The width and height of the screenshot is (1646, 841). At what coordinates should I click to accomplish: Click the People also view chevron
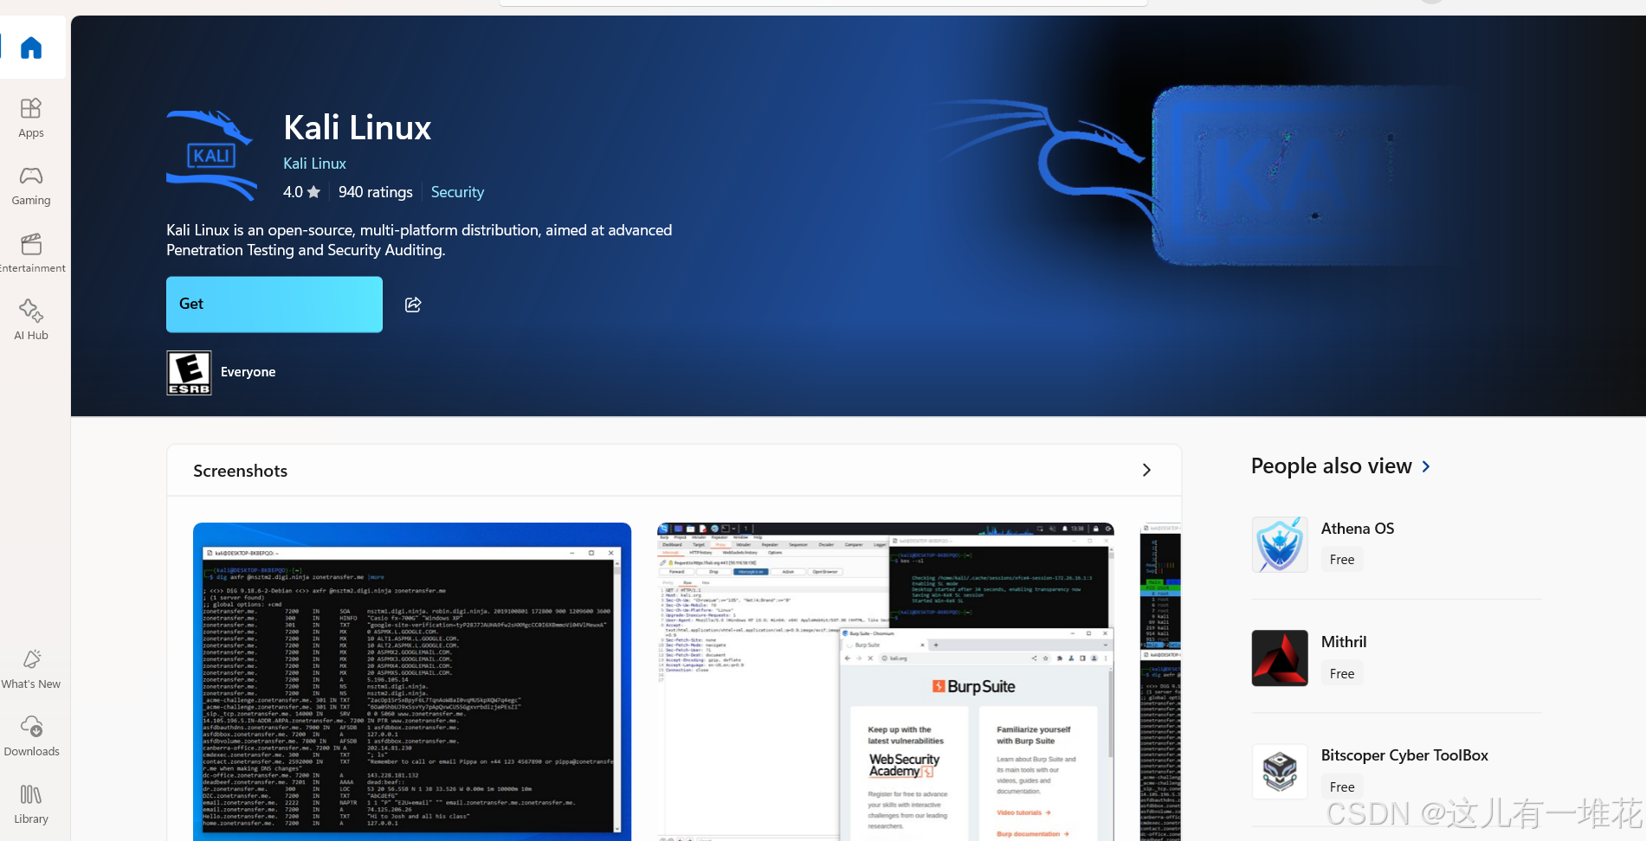coord(1426,466)
